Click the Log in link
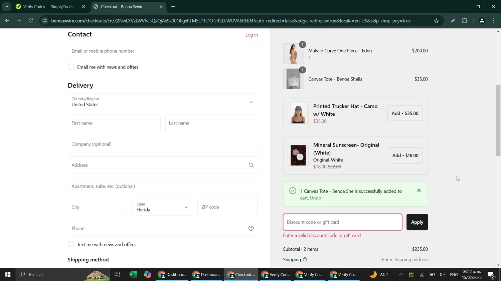Screen dimensions: 501x281 252,35
